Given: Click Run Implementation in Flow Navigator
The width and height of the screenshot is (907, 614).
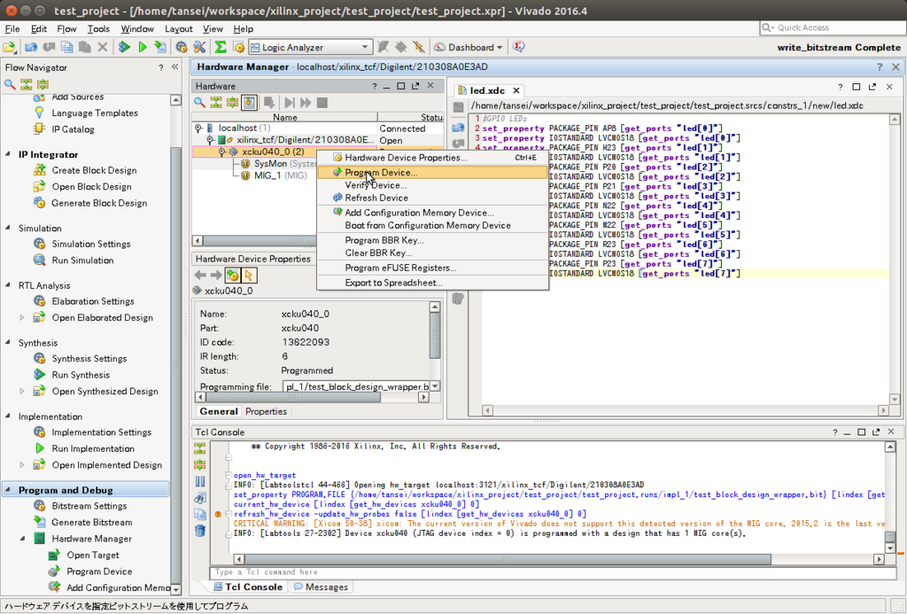Looking at the screenshot, I should coord(92,448).
